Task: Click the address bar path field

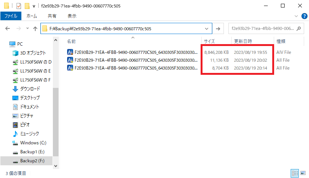Action: [126, 29]
